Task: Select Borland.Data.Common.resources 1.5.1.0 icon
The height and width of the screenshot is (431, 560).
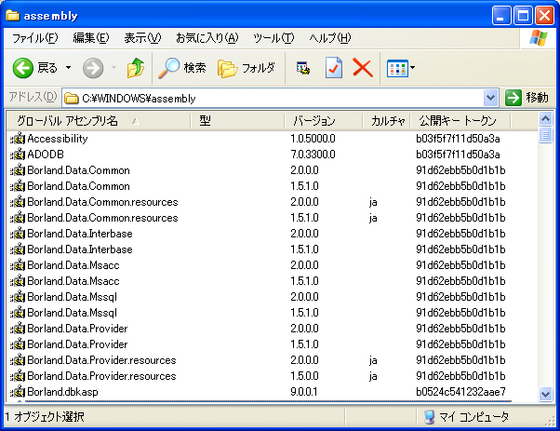Action: tap(18, 218)
